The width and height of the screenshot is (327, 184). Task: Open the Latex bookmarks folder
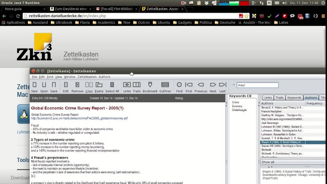(281, 22)
